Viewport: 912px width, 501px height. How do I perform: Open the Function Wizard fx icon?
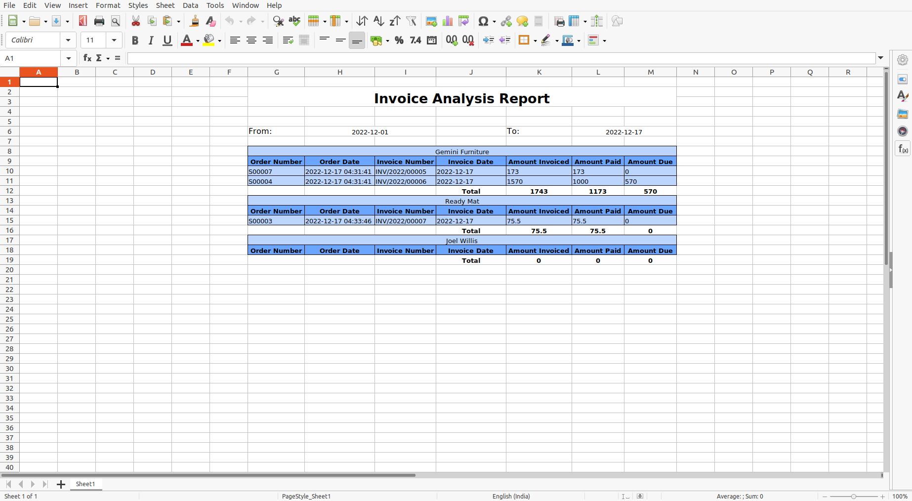click(x=87, y=58)
